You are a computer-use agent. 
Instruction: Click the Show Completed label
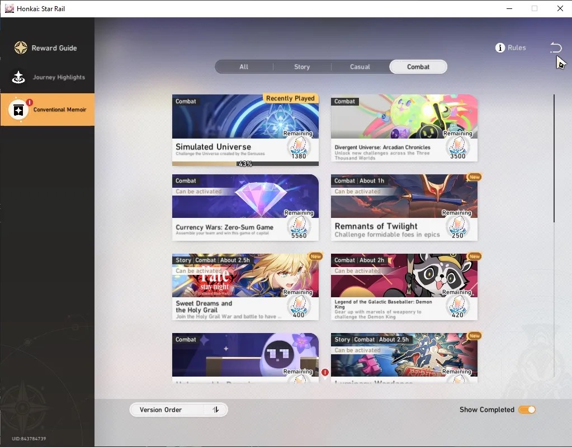[486, 410]
